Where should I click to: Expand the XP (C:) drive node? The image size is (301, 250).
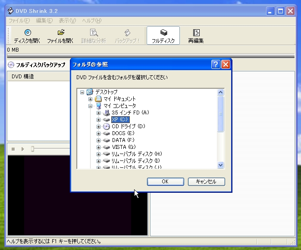click(x=98, y=120)
